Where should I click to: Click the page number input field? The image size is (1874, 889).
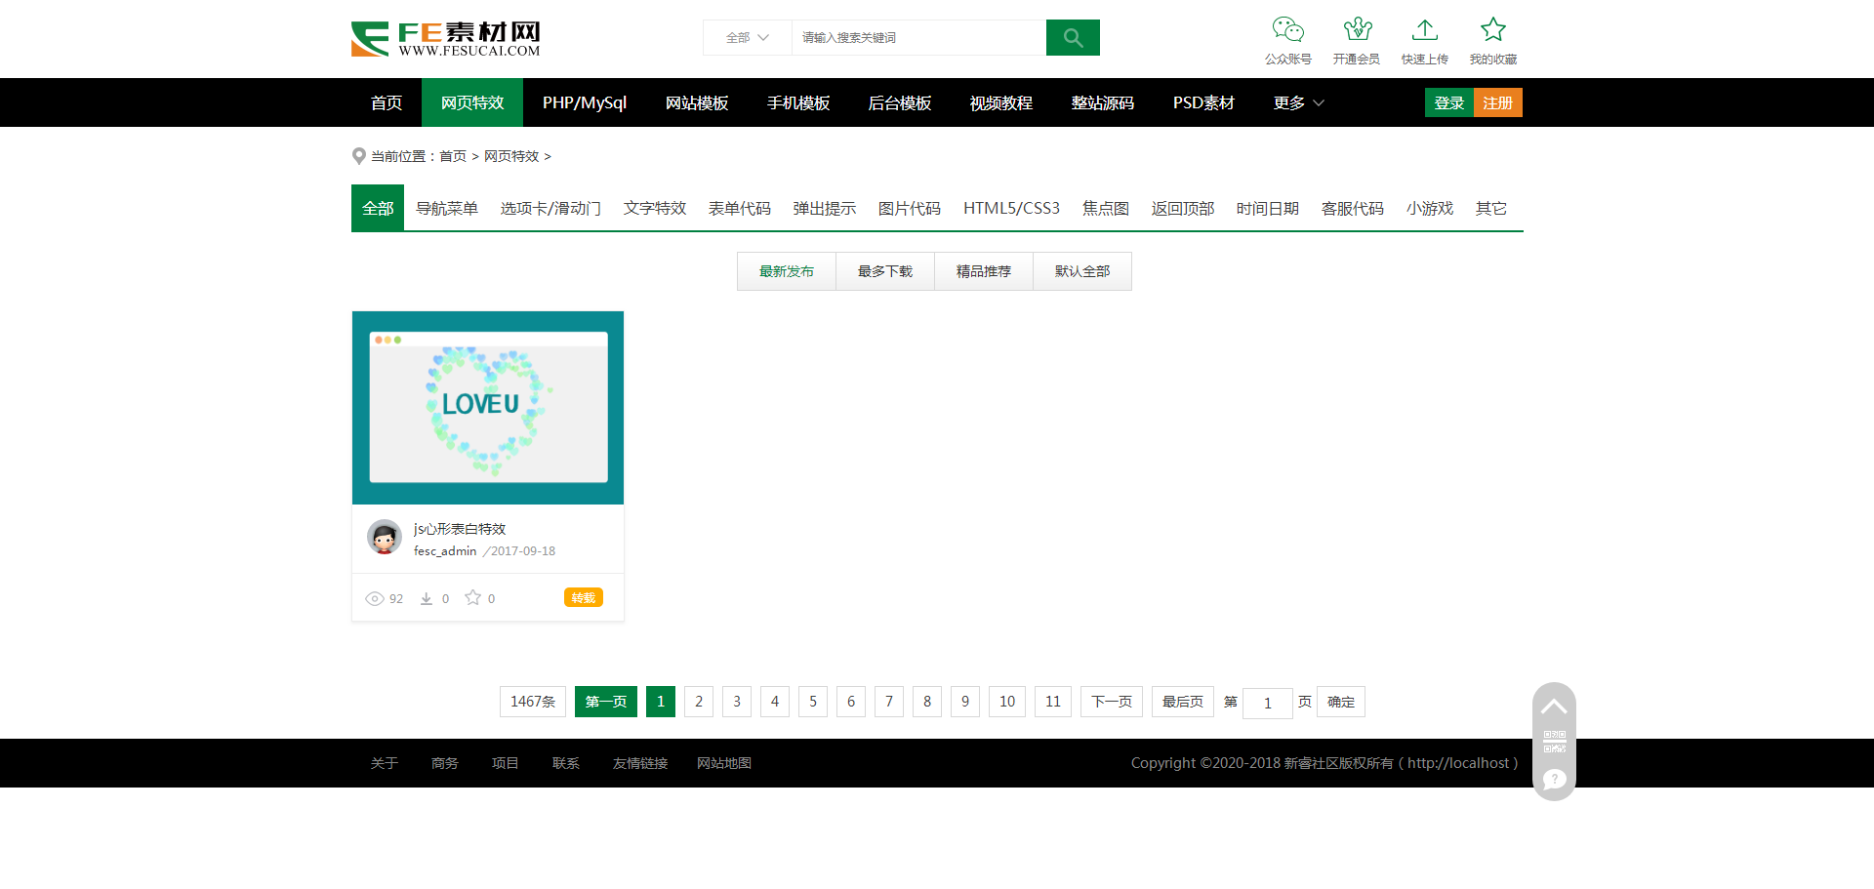pyautogui.click(x=1267, y=703)
